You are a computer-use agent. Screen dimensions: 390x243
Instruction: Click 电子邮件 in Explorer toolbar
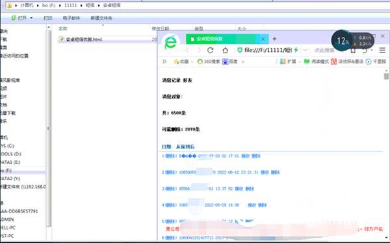[71, 18]
